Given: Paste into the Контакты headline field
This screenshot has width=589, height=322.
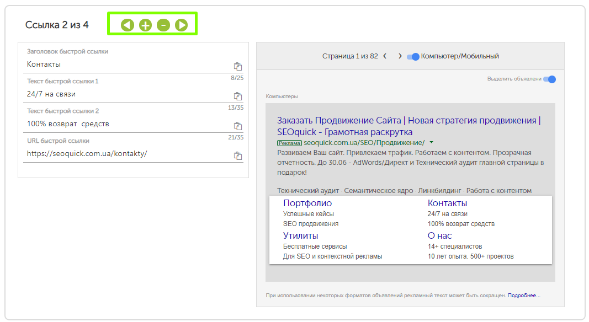Looking at the screenshot, I should [x=238, y=66].
